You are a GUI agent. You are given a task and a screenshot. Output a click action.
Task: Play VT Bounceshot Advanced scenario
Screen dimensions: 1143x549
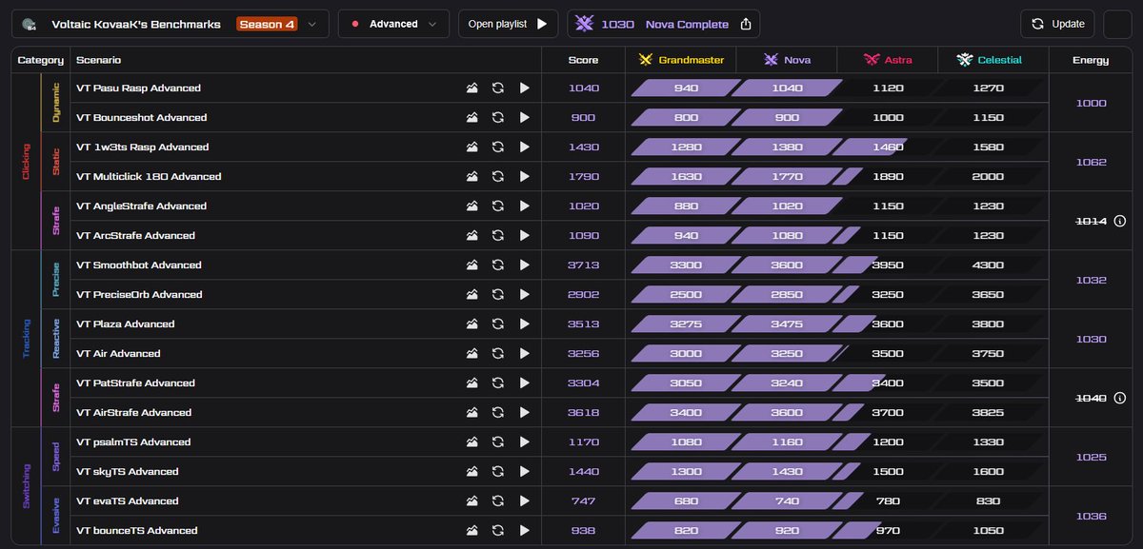coord(524,118)
